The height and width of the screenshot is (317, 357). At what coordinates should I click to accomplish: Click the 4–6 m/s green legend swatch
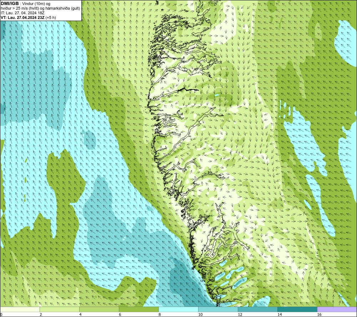tap(99, 309)
